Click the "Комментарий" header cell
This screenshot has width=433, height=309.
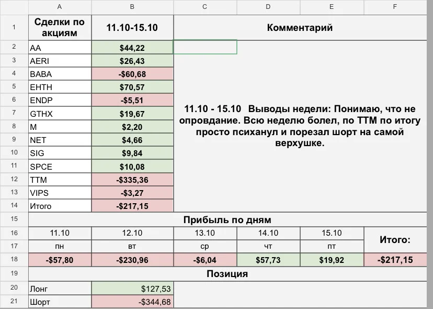[x=300, y=27]
